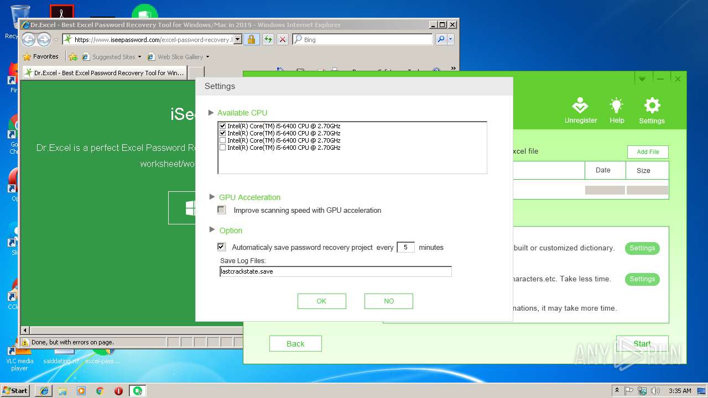Go back in Internet Explorer
The height and width of the screenshot is (398, 708).
pos(29,39)
